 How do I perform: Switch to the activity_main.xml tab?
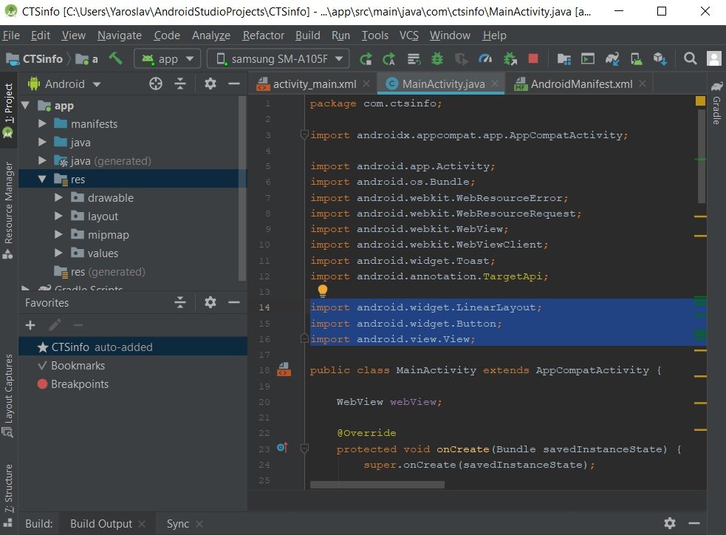click(x=314, y=84)
